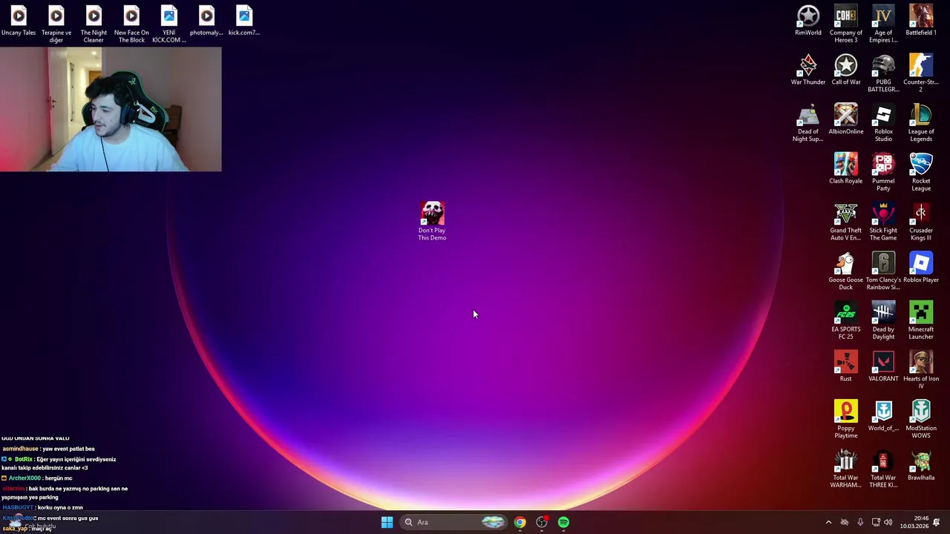This screenshot has height=534, width=950.
Task: Open the photomaly video file
Action: point(206,20)
